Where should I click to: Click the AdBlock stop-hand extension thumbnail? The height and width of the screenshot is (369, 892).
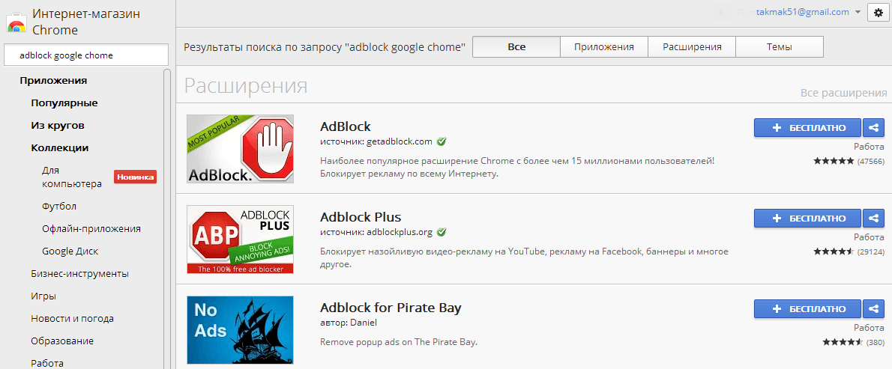pos(240,149)
